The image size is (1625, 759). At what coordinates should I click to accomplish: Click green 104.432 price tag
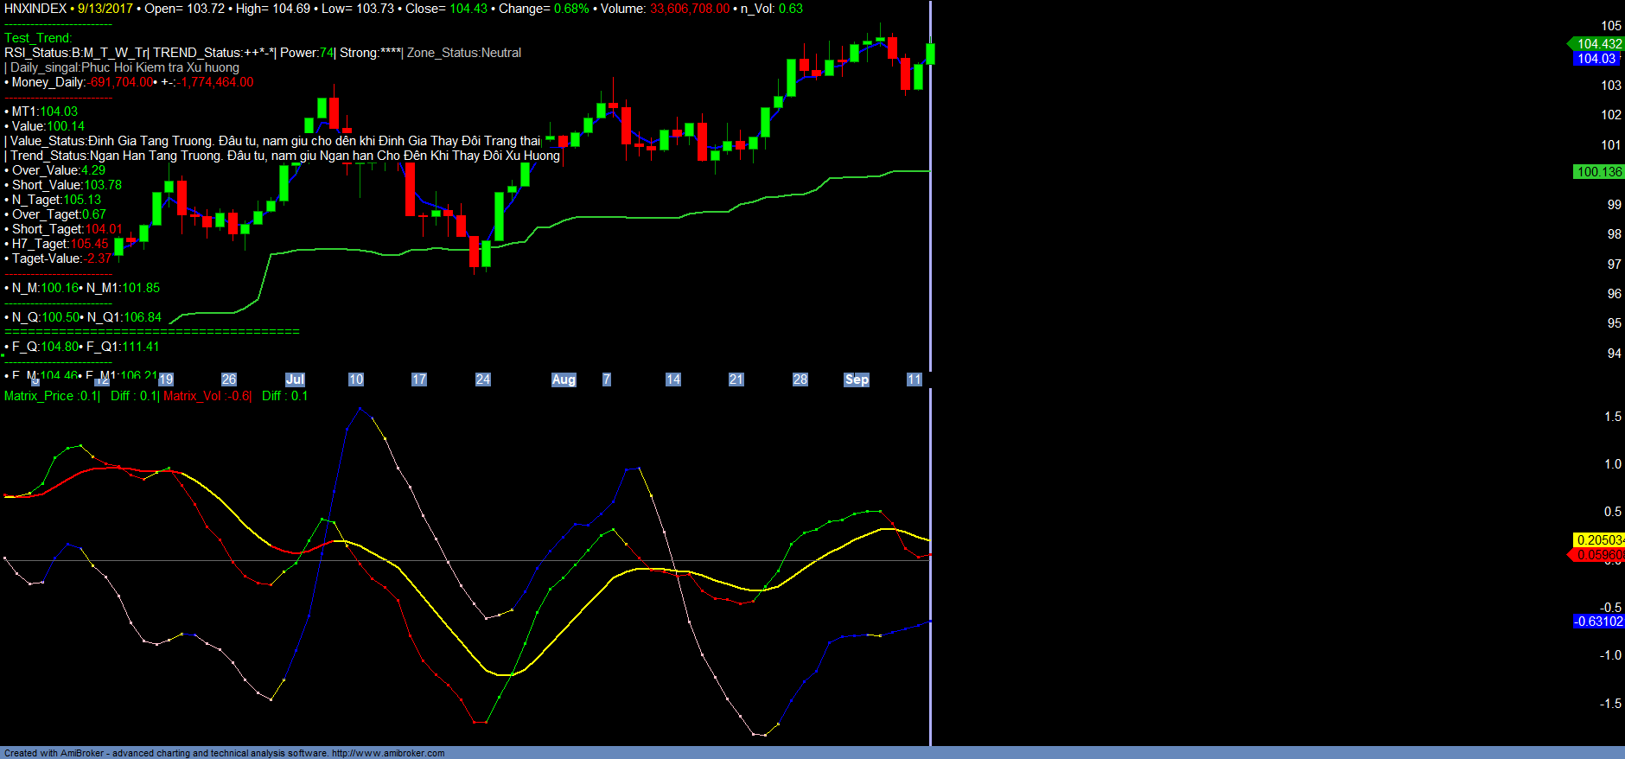point(1598,44)
